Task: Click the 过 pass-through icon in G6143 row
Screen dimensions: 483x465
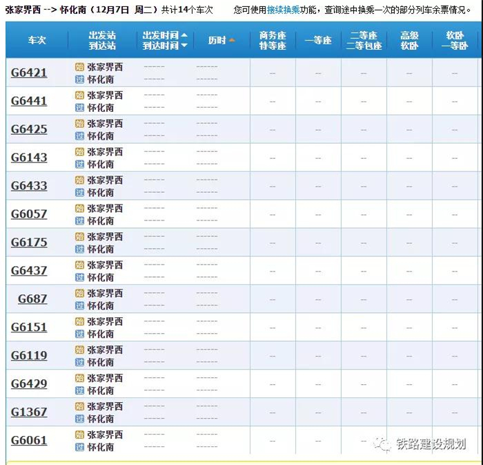Action: pos(79,164)
